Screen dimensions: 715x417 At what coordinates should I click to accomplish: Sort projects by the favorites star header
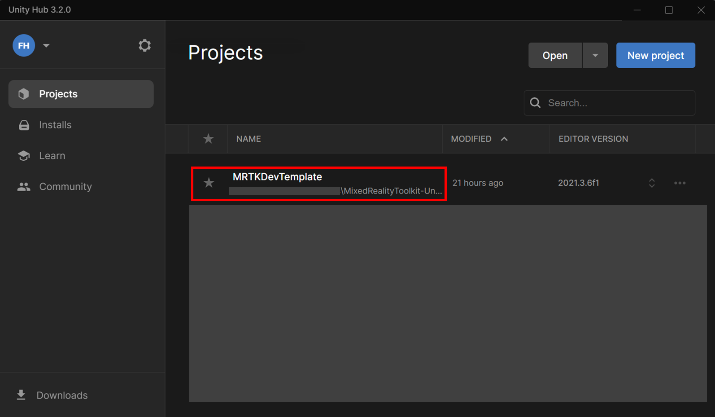click(x=208, y=139)
